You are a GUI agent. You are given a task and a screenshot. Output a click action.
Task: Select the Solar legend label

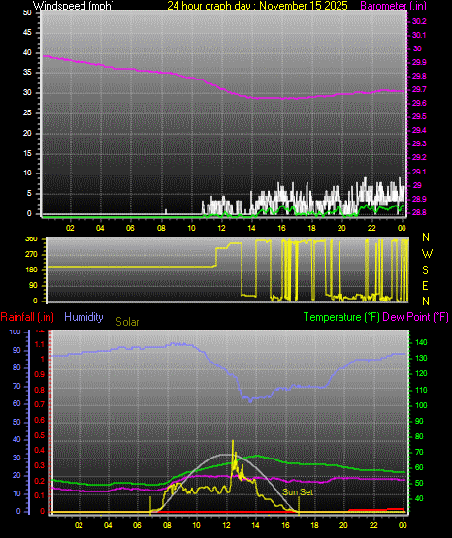(x=127, y=322)
